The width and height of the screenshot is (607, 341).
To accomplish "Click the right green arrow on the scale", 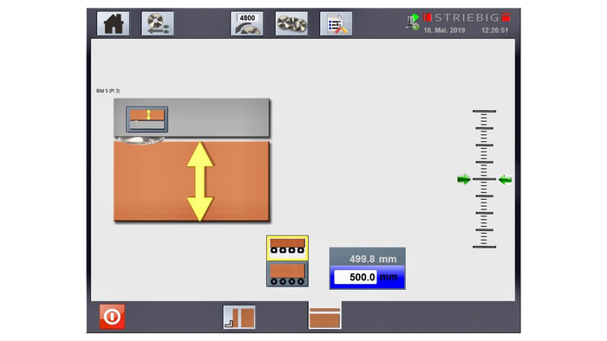I will click(505, 179).
